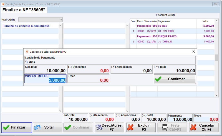
Task: Click scroll-up arrow of Financeiro Gerado grid
Action: click(216, 21)
